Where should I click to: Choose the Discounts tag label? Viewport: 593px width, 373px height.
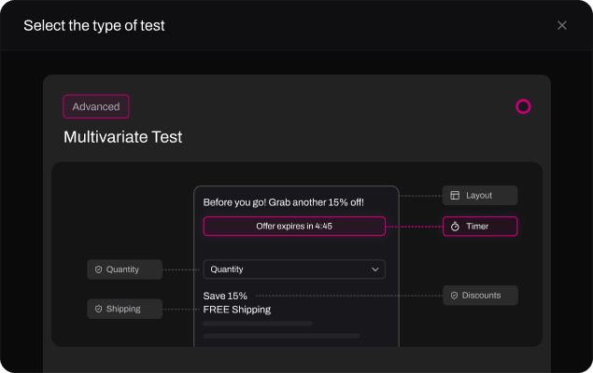coord(481,296)
